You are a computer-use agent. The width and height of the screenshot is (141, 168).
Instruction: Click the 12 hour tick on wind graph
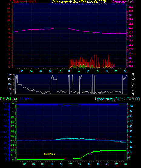pyautogui.click(x=69, y=71)
